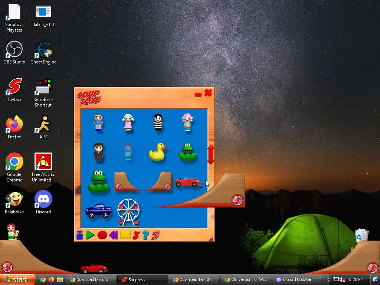The image size is (380, 285).
Task: Launch AIM from the desktop icon
Action: [43, 128]
